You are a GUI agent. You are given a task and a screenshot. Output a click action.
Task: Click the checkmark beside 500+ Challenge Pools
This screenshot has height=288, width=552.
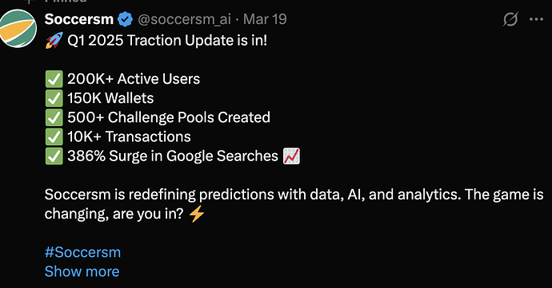pos(54,117)
